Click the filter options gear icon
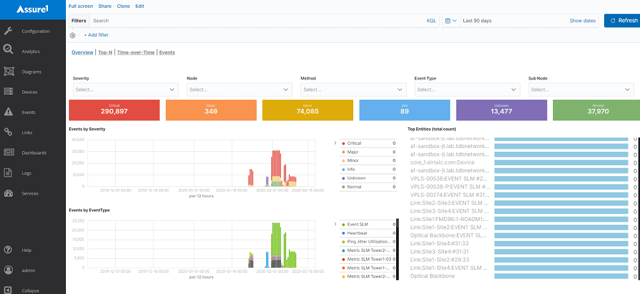The width and height of the screenshot is (640, 294). (72, 35)
